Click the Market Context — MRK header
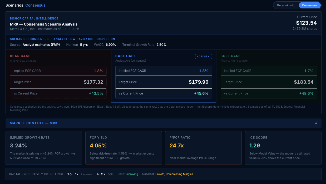 pyautogui.click(x=163, y=123)
